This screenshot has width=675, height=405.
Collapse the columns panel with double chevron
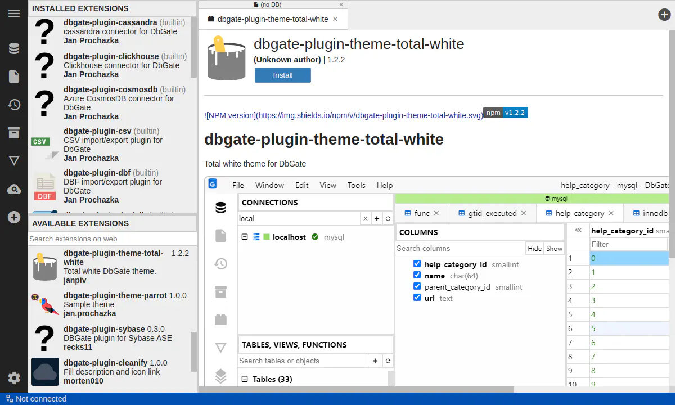pos(578,231)
